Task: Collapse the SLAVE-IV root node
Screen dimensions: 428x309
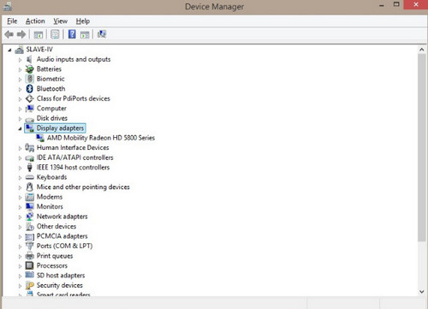Action: coord(9,51)
